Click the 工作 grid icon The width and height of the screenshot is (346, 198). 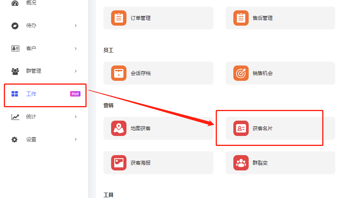click(x=15, y=94)
